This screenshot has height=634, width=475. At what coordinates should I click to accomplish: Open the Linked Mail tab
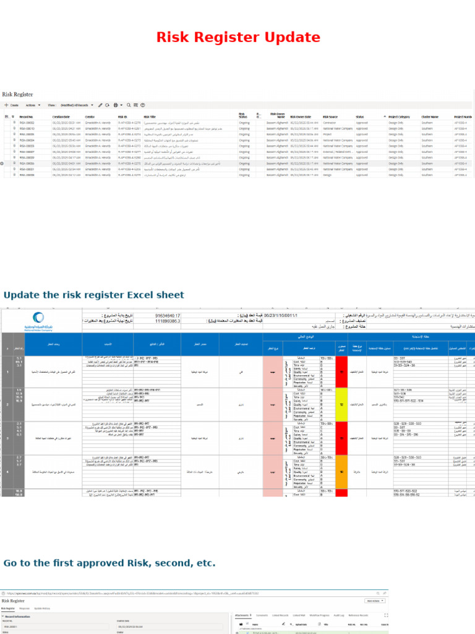299,615
